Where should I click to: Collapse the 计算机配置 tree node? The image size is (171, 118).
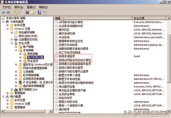(x=3, y=22)
